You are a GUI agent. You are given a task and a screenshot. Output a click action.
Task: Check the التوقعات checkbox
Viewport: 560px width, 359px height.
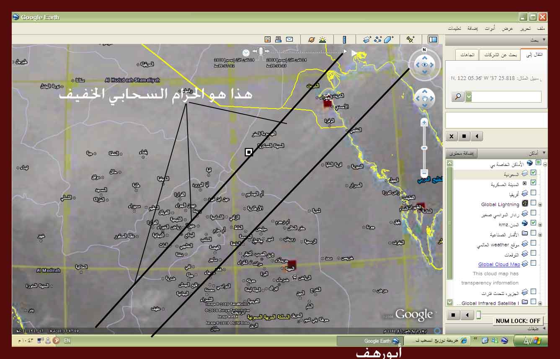(533, 253)
